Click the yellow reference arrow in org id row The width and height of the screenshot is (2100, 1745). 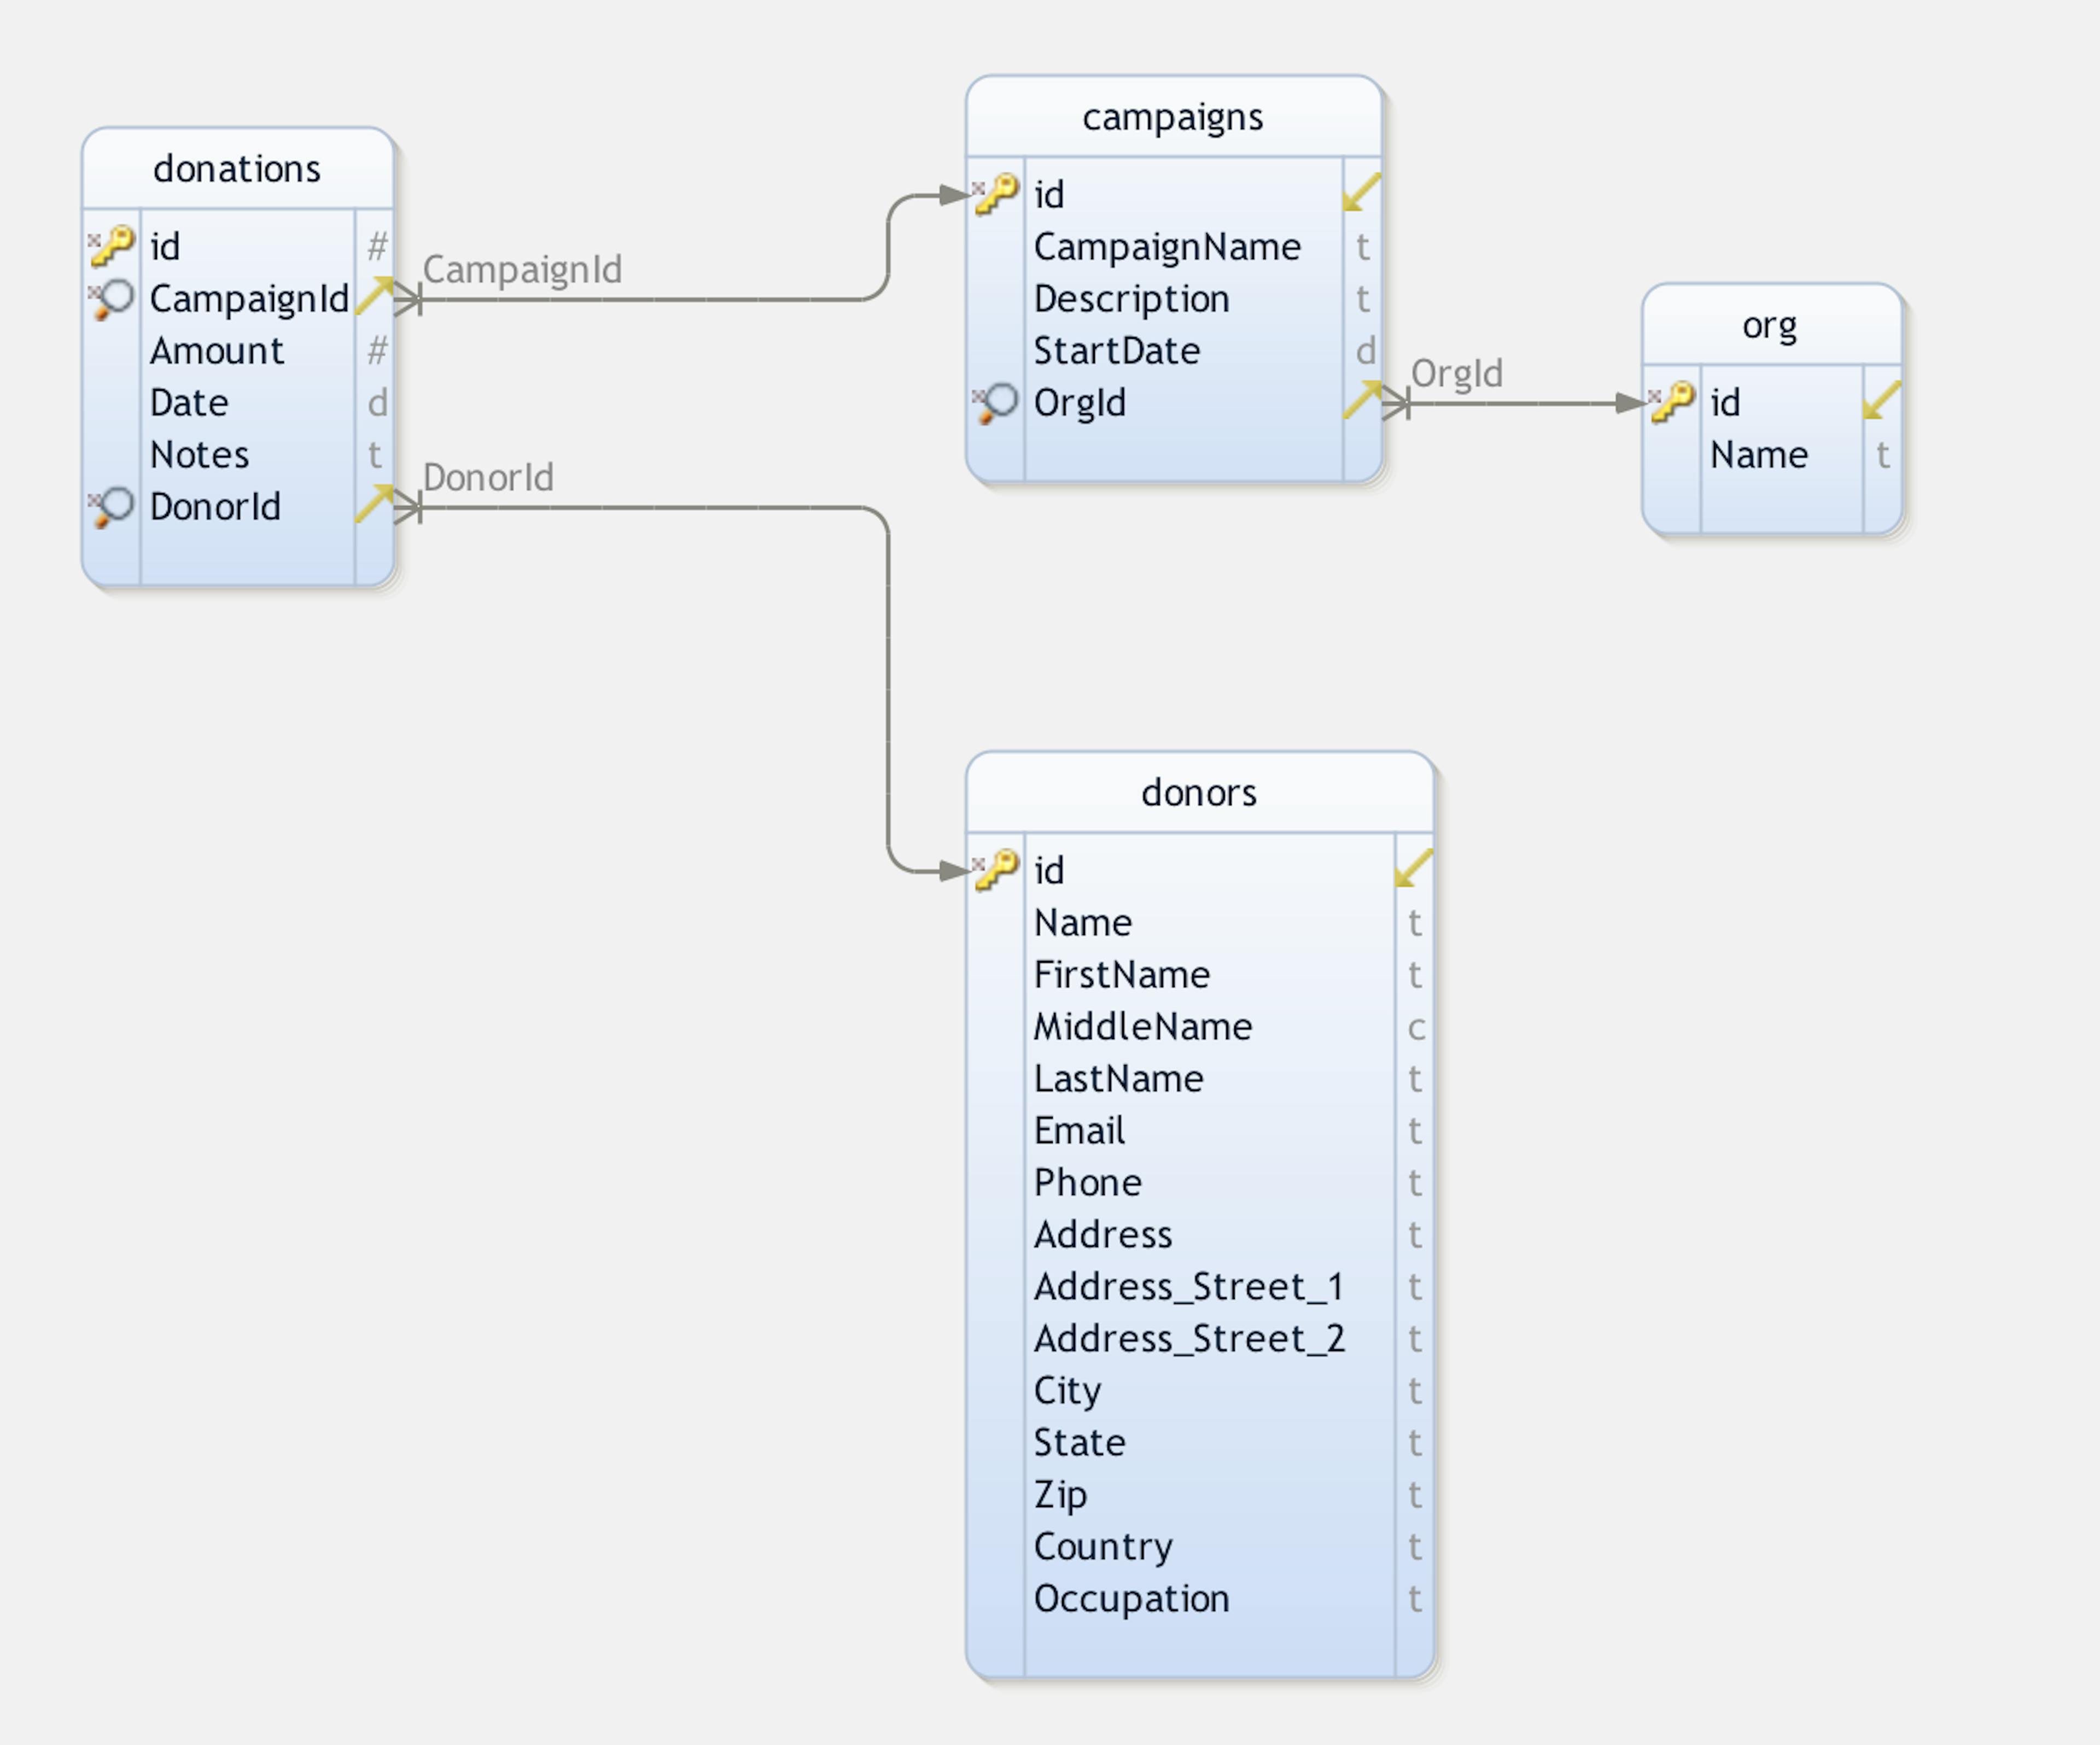coord(1882,400)
